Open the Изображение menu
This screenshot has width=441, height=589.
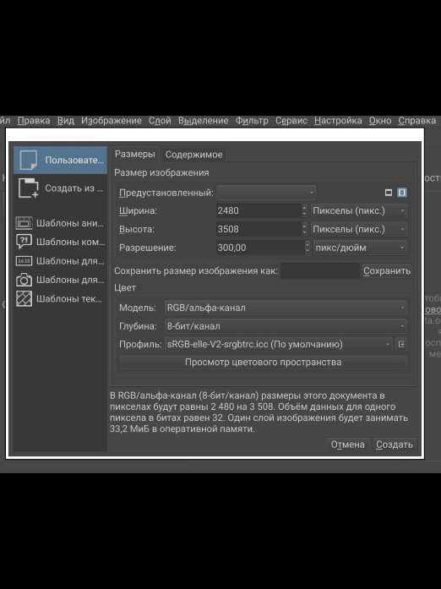click(x=112, y=121)
